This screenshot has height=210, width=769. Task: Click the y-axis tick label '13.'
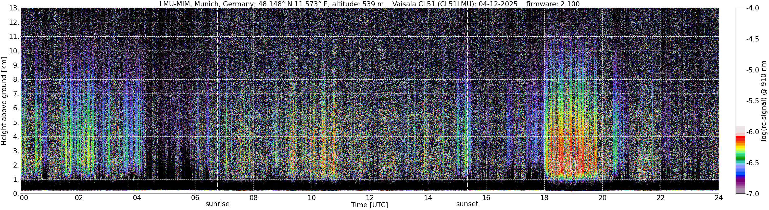point(14,8)
